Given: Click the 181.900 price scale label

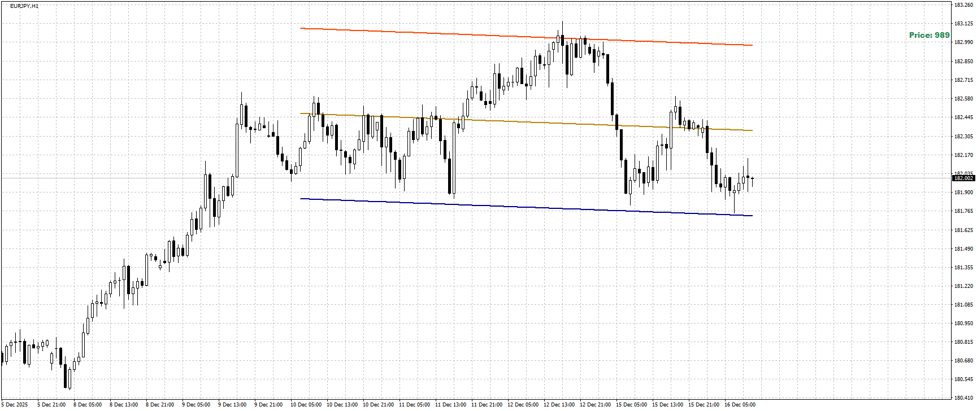Looking at the screenshot, I should pyautogui.click(x=963, y=193).
